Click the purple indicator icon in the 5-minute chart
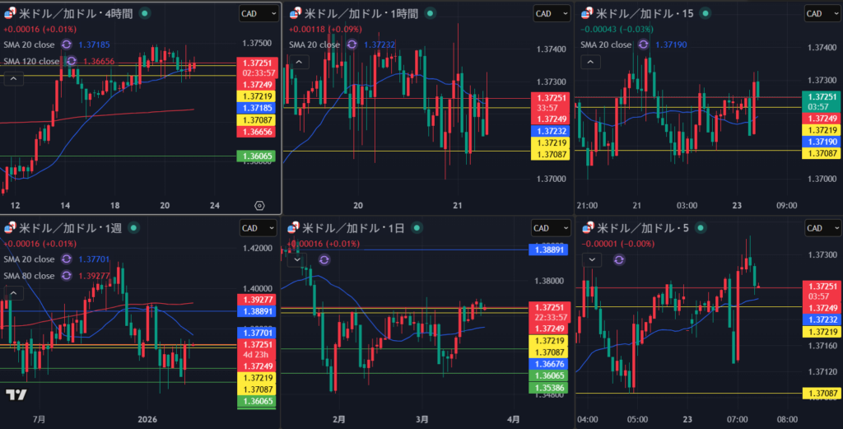Viewport: 843px width, 429px height. click(x=619, y=259)
